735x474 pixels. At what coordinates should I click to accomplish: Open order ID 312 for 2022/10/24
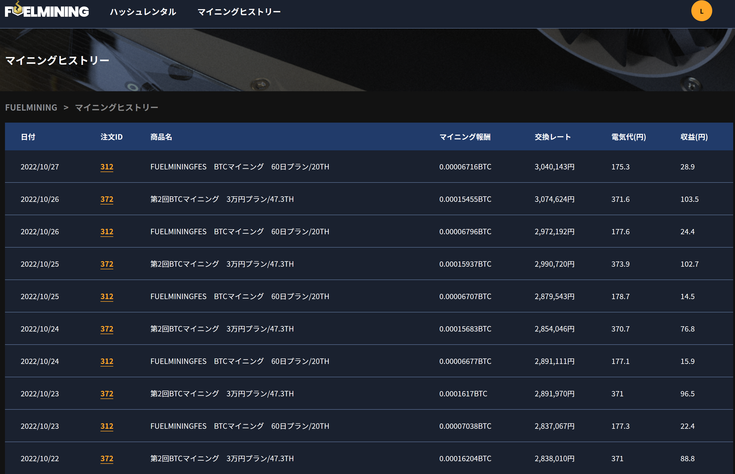coord(106,361)
